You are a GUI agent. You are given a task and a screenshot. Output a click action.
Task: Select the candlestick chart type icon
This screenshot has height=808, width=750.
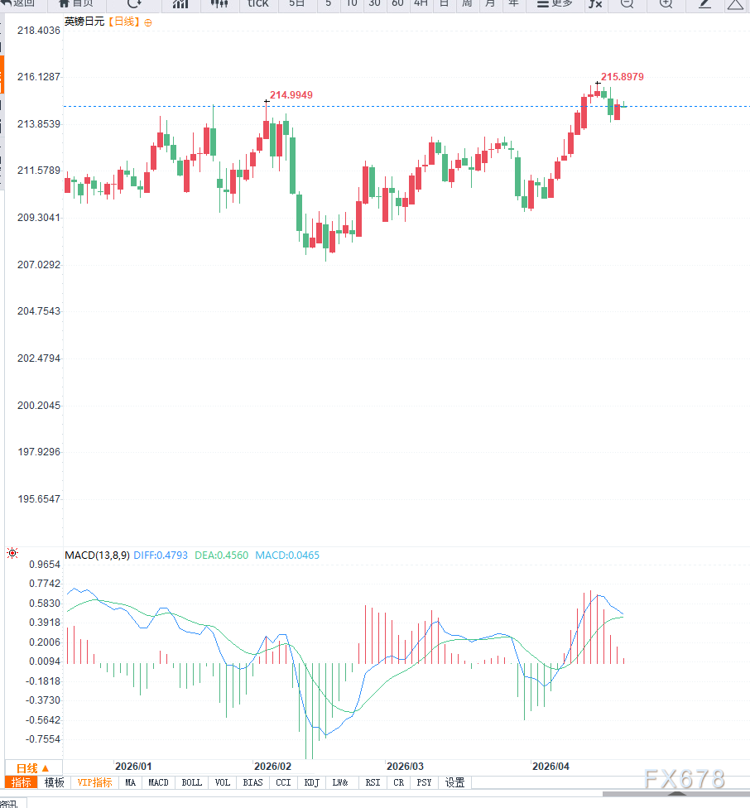tap(219, 3)
